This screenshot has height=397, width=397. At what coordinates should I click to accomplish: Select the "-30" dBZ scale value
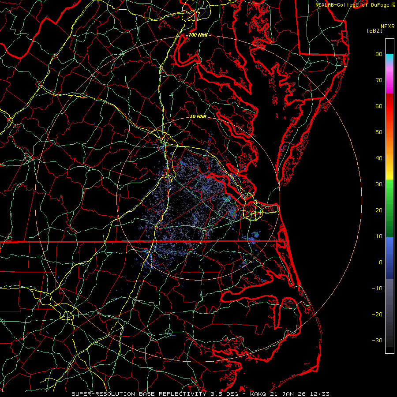(377, 341)
